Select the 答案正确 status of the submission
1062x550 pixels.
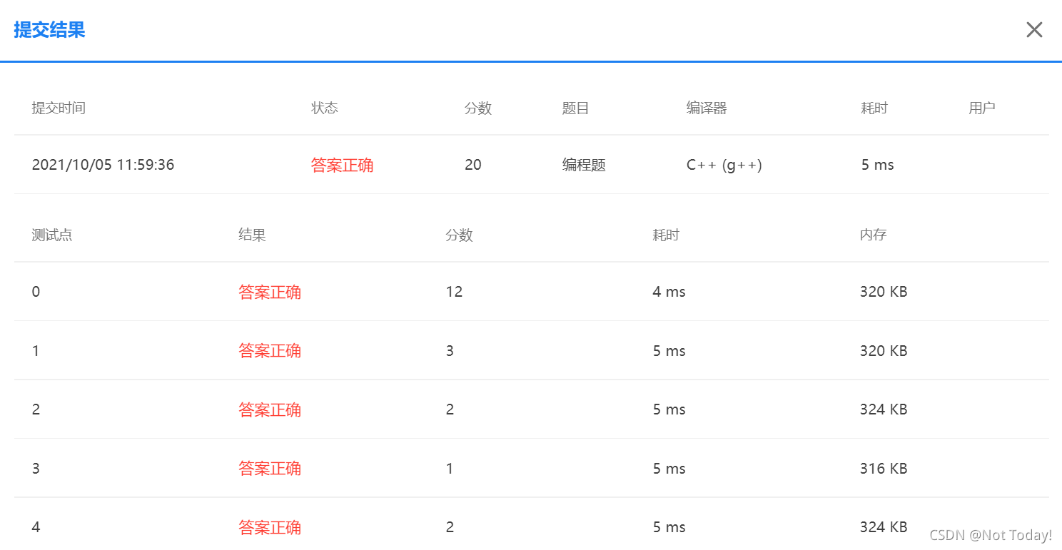[x=343, y=165]
